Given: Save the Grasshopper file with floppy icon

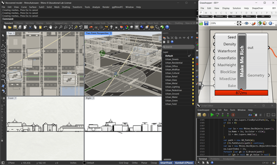Looking at the screenshot, I should pyautogui.click(x=206, y=23).
